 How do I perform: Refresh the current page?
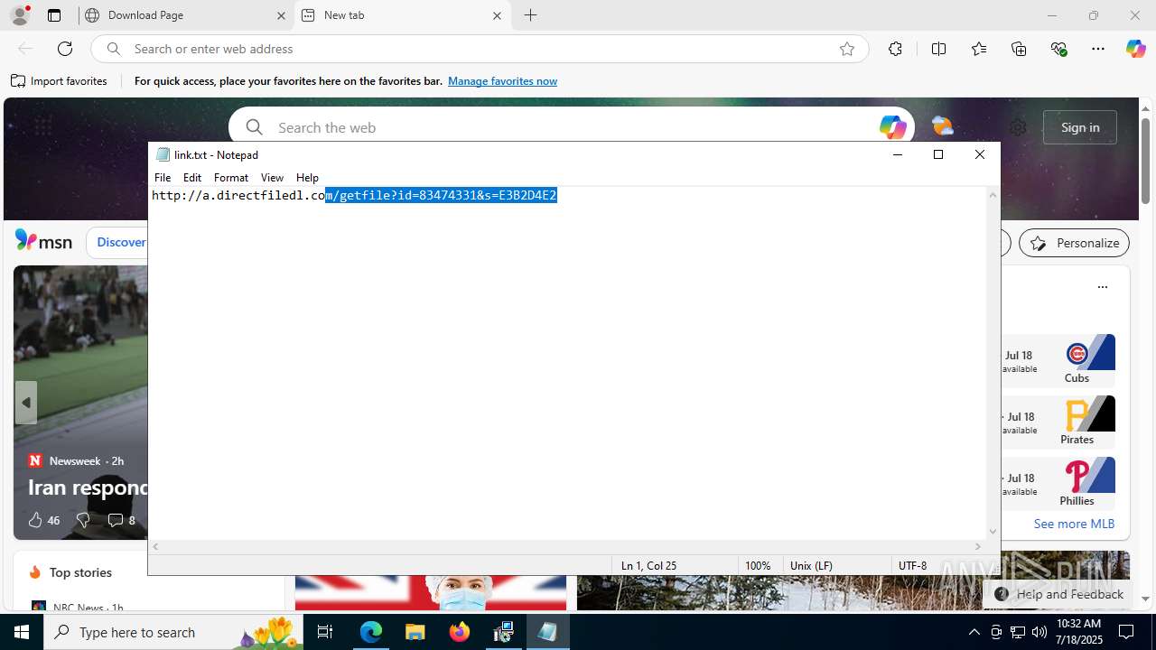pos(65,49)
